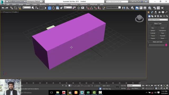Toggle the Selection Lock padlock icon
169x95 pixels.
66,85
